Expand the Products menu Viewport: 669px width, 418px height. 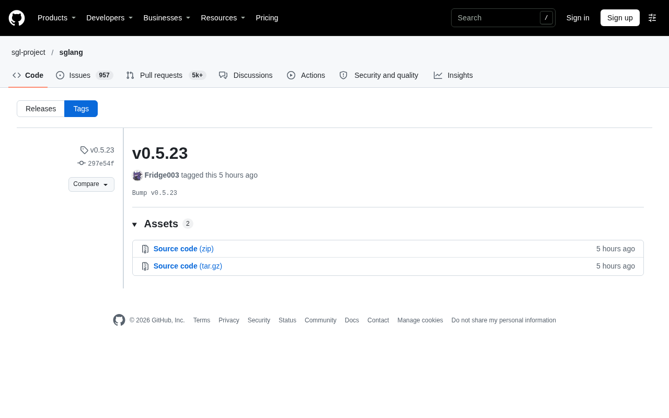[x=56, y=18]
